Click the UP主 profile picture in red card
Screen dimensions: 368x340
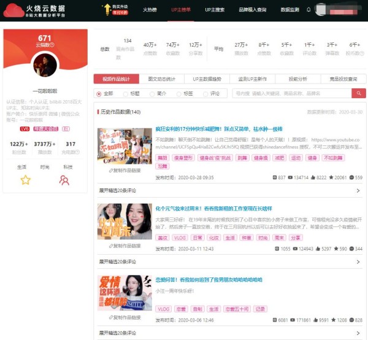(45, 65)
